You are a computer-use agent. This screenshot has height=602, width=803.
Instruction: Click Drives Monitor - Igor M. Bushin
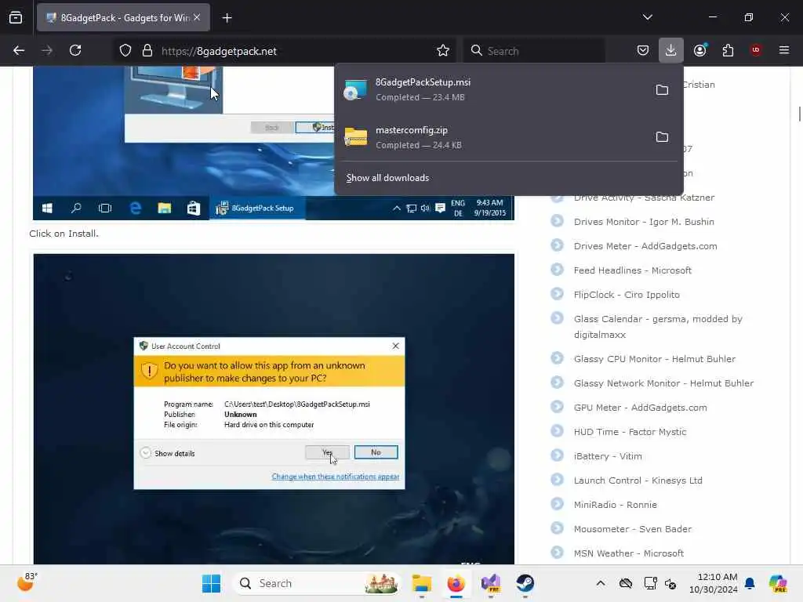(644, 222)
